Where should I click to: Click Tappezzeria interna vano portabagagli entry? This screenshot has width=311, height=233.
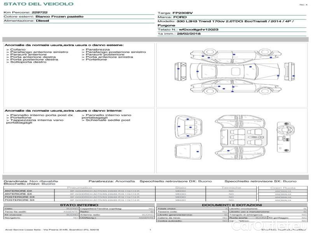pyautogui.click(x=35, y=121)
